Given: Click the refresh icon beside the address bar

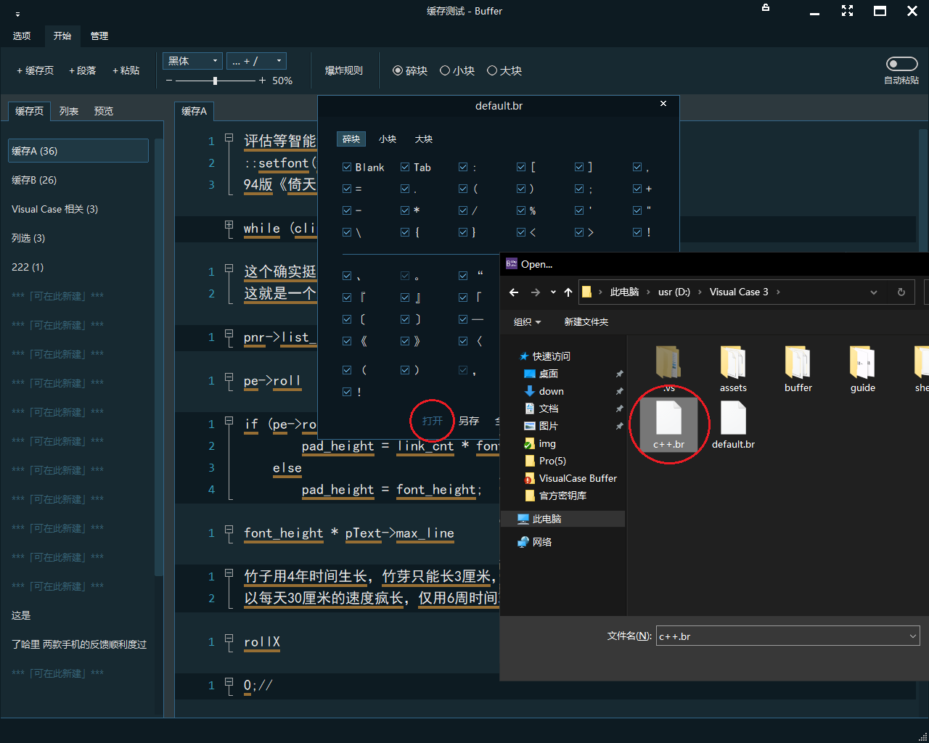Looking at the screenshot, I should point(901,292).
